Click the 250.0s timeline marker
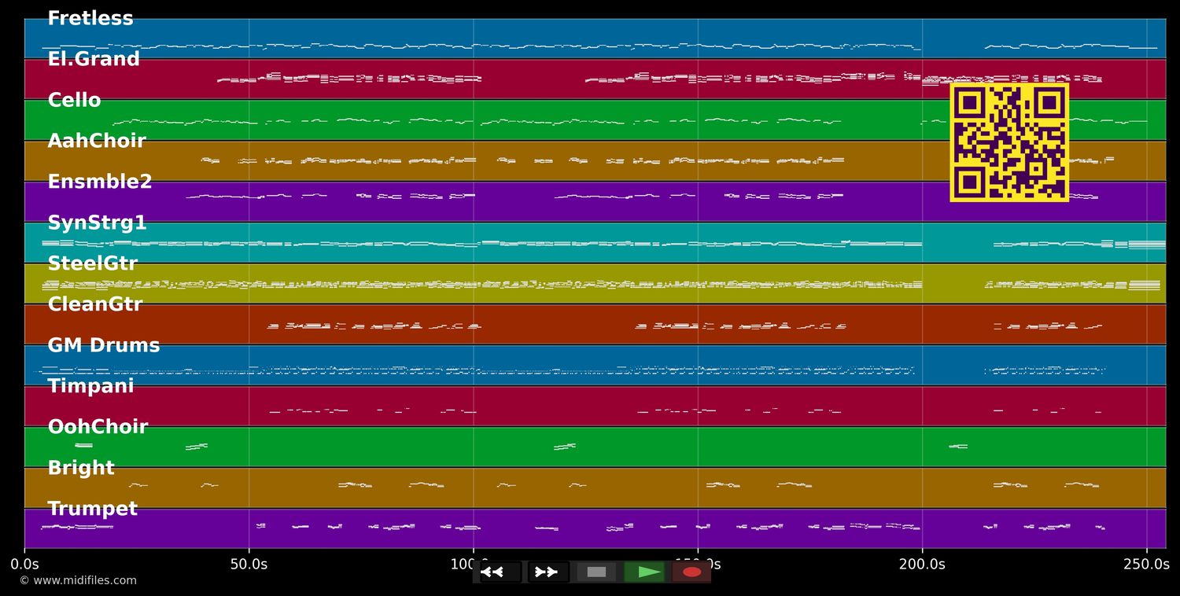 pos(1146,565)
